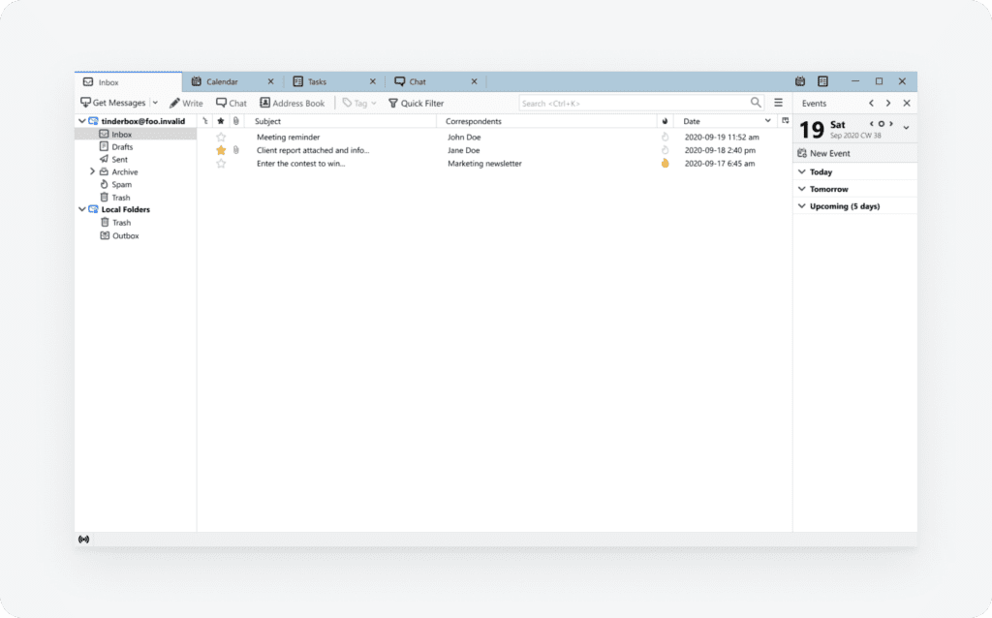Collapse the Tomorrow events section
This screenshot has height=618, width=992.
tap(801, 189)
